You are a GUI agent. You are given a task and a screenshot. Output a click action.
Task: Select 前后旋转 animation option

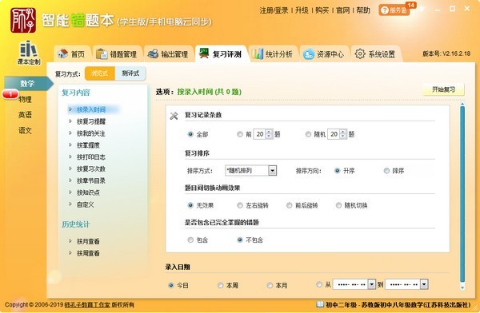click(290, 205)
